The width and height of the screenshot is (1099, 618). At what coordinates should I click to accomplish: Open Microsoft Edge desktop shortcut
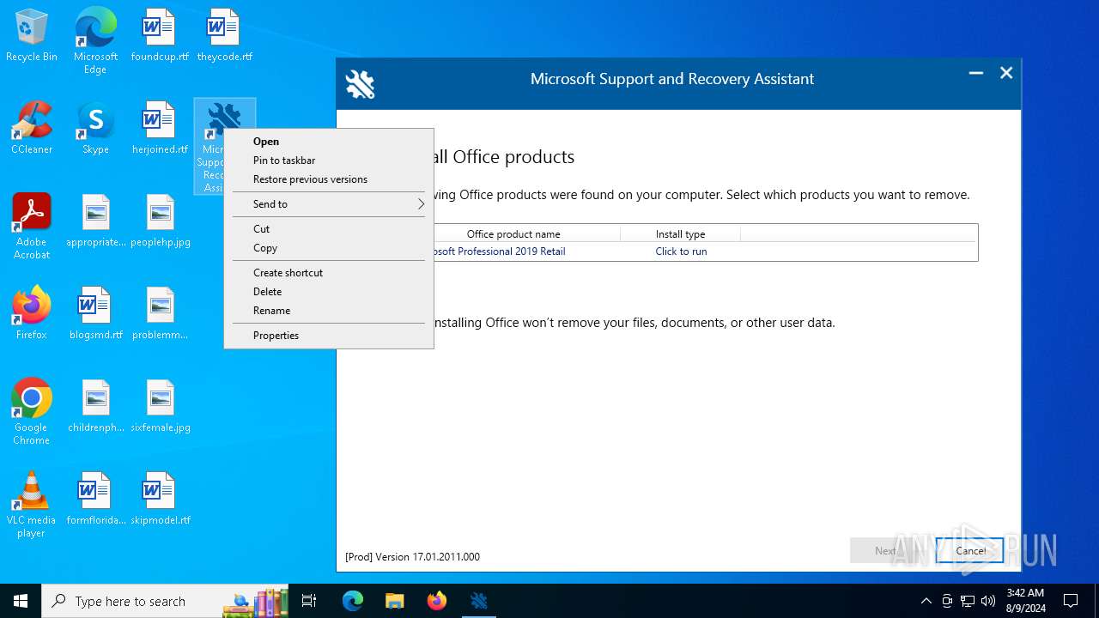[x=95, y=41]
